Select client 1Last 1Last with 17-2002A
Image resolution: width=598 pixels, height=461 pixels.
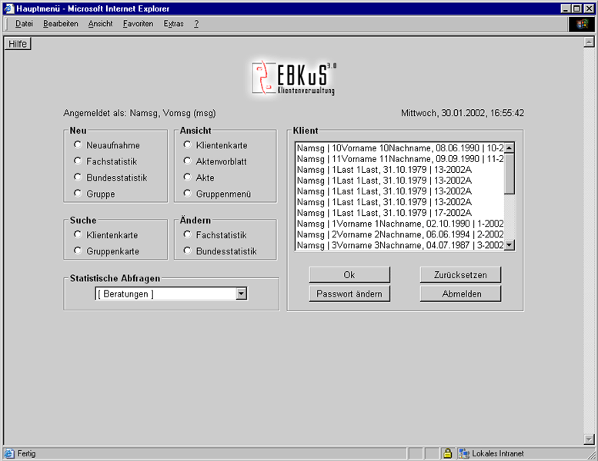click(x=400, y=213)
